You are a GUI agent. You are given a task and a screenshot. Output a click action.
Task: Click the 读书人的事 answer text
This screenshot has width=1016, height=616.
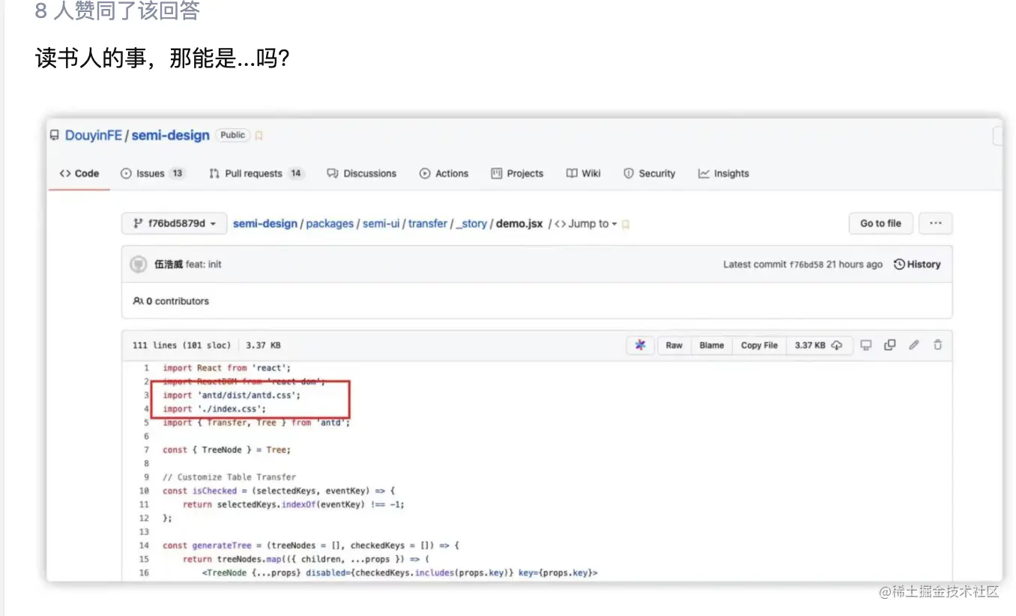pyautogui.click(x=162, y=57)
